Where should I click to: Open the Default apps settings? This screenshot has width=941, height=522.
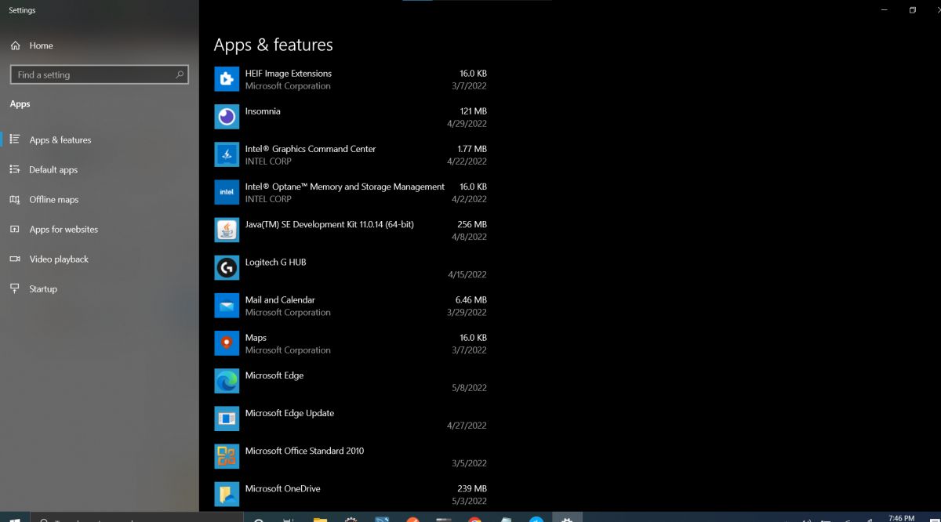click(x=100, y=169)
